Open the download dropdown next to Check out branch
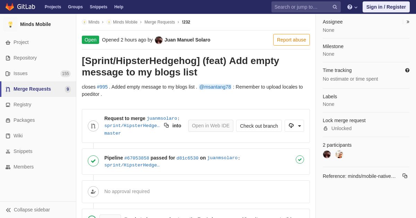Viewport: 416px width, 218px height. pos(294,126)
